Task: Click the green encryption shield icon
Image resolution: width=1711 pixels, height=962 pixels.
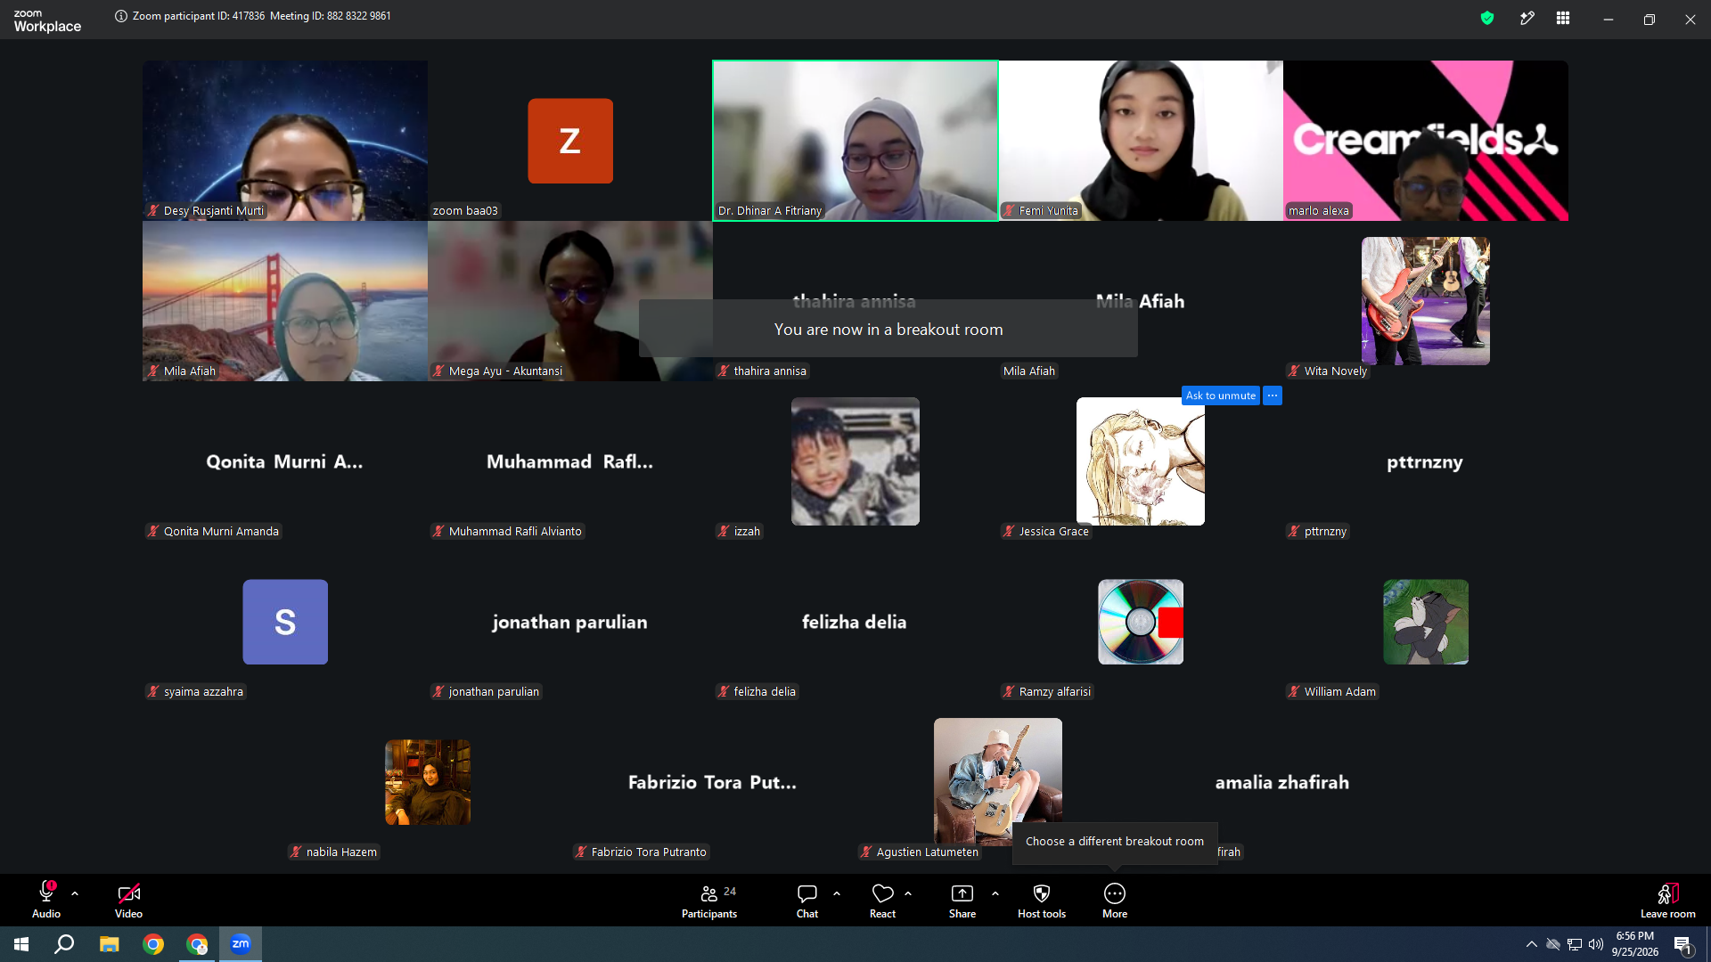Action: pos(1487,18)
